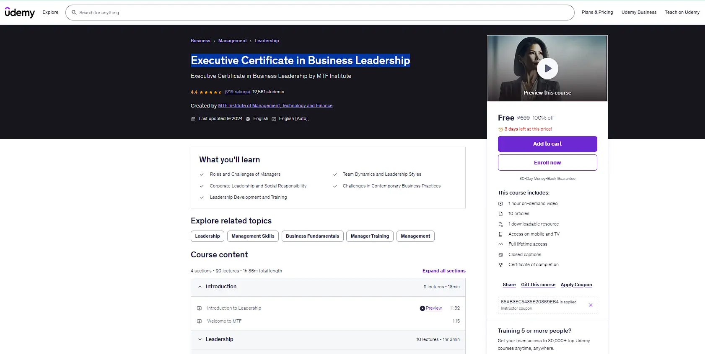Click checkmark beside Team Dynamics and Leadership Styles
705x354 pixels.
(335, 174)
